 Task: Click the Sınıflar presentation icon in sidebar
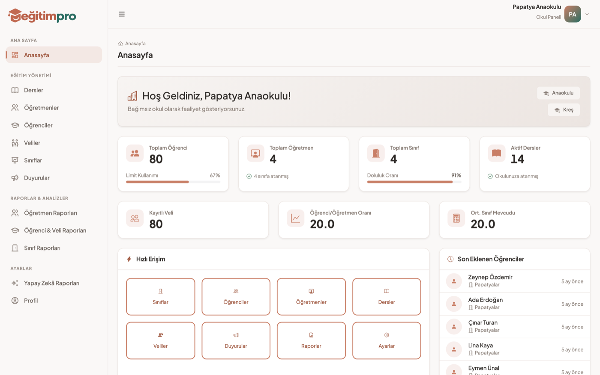15,160
